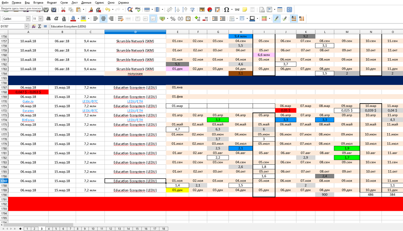Open the background color dropdown arrow
This screenshot has height=231, width=403.
click(x=88, y=19)
